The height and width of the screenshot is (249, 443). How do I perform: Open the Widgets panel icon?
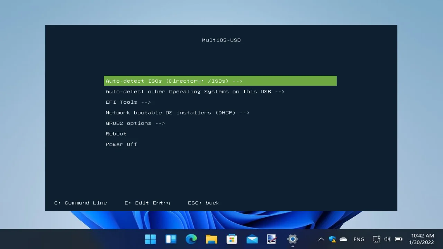click(171, 239)
